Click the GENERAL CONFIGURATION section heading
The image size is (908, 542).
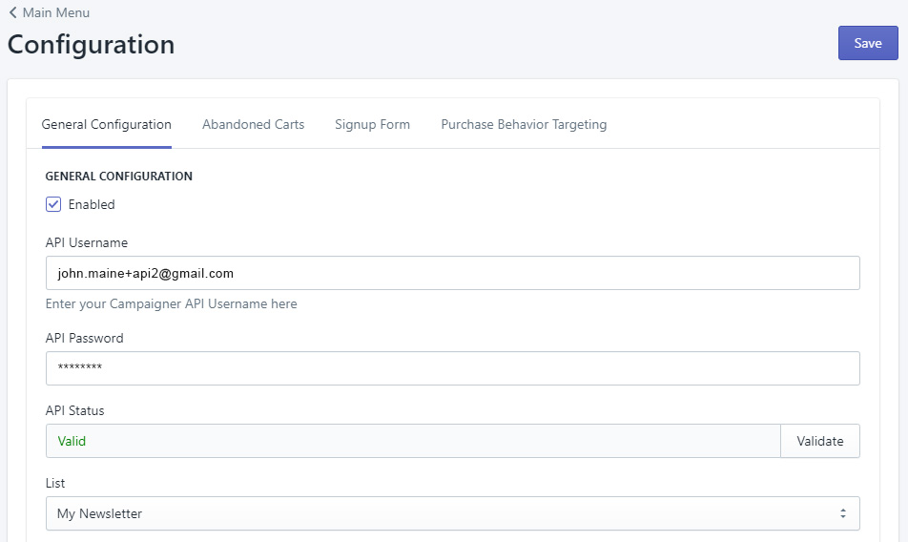click(118, 176)
